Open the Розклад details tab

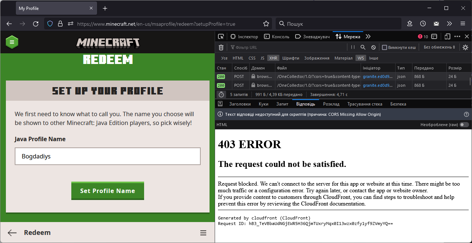tap(331, 104)
